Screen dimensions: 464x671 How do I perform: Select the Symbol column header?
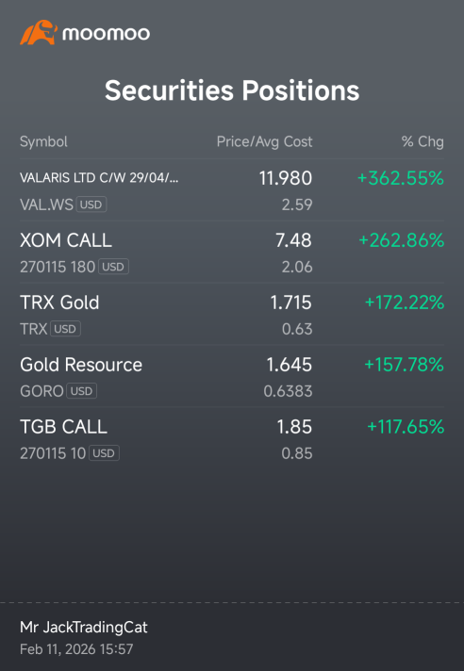click(x=43, y=141)
